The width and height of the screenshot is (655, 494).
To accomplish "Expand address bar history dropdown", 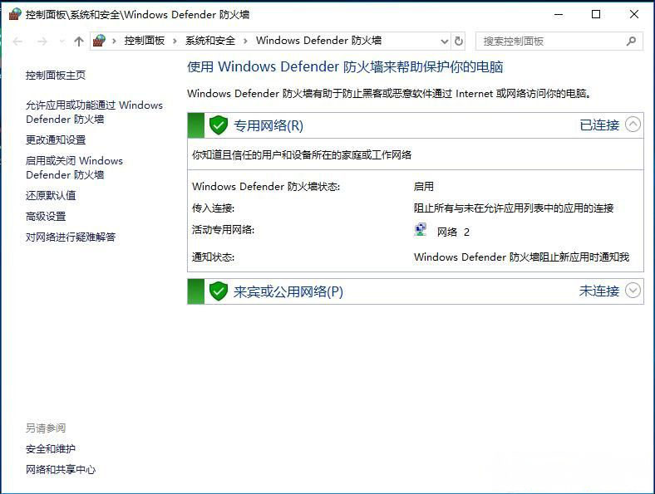I will [x=445, y=42].
